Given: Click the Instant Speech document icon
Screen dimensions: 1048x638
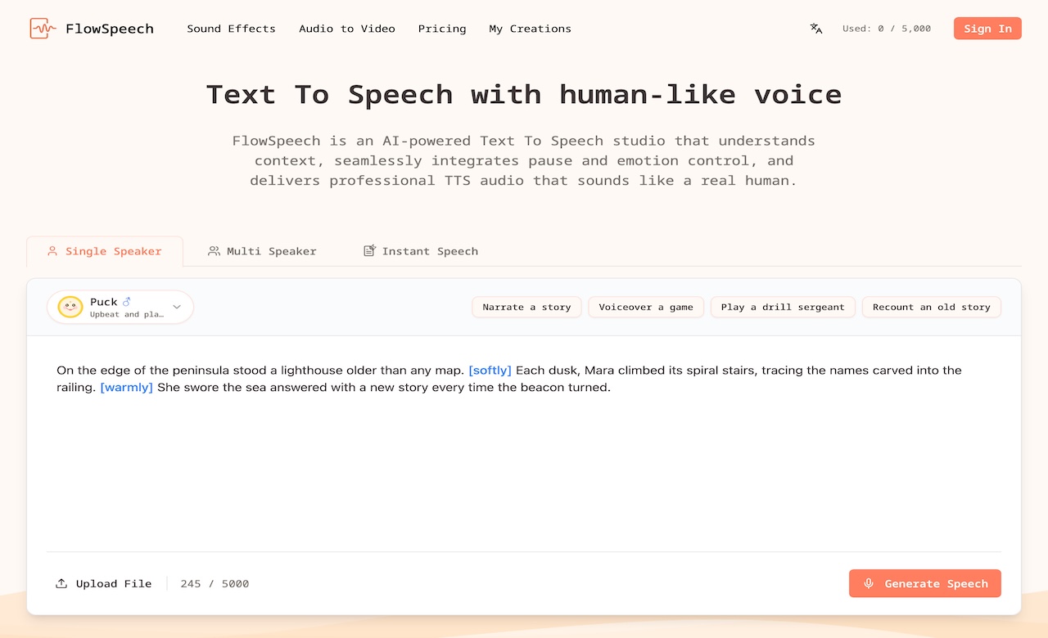Looking at the screenshot, I should tap(369, 251).
